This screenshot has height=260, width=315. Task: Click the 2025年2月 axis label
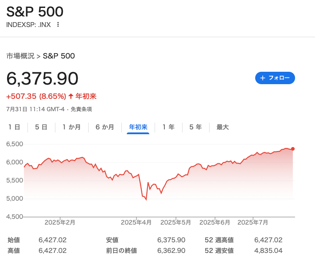pyautogui.click(x=60, y=222)
